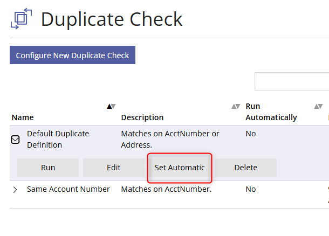Click 'Matches on AcctNumber.' description text

point(166,189)
